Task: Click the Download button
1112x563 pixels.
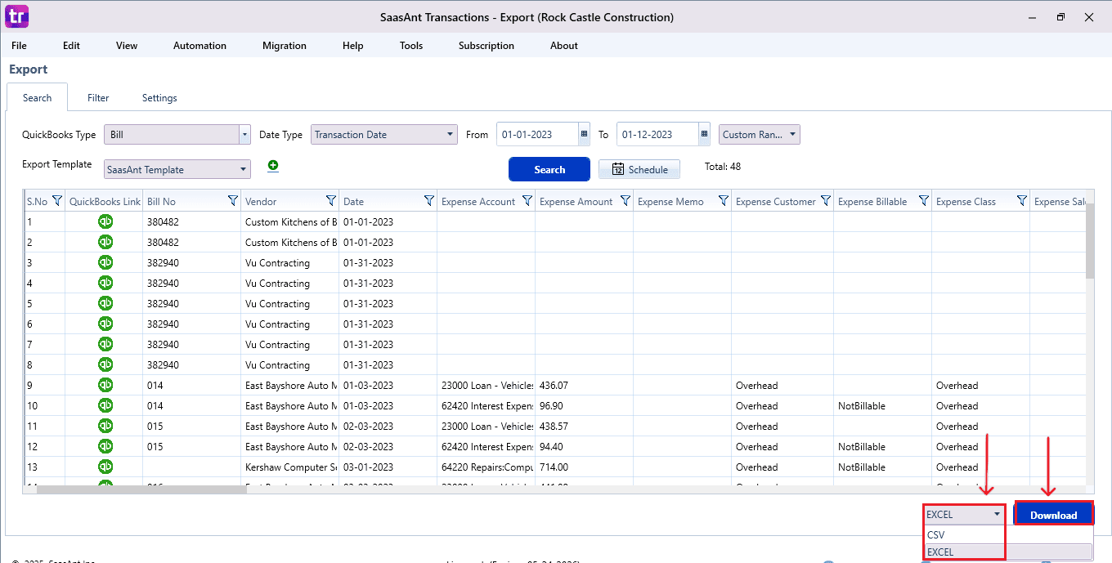Action: (1053, 514)
